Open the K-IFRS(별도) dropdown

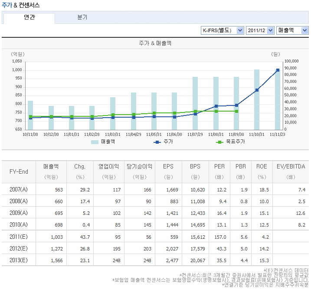222,30
